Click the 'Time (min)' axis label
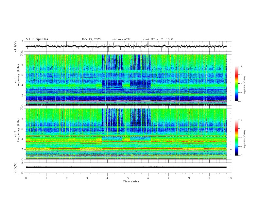Screen dimensions: 259x200 (131, 181)
